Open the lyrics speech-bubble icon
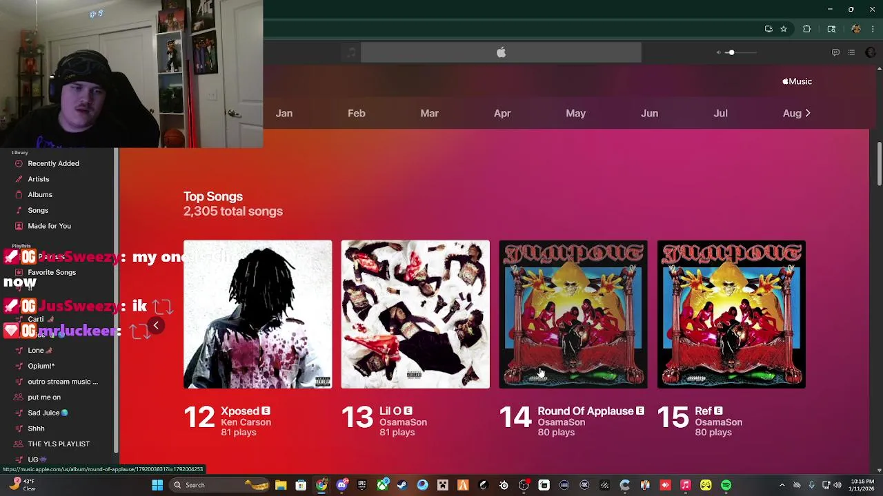This screenshot has height=496, width=883. coord(835,52)
